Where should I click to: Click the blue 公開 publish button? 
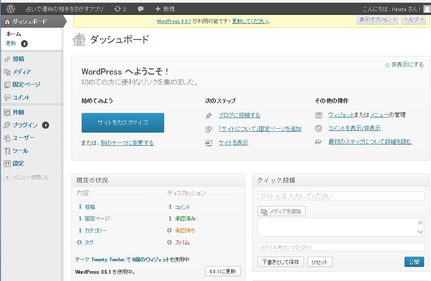[414, 262]
